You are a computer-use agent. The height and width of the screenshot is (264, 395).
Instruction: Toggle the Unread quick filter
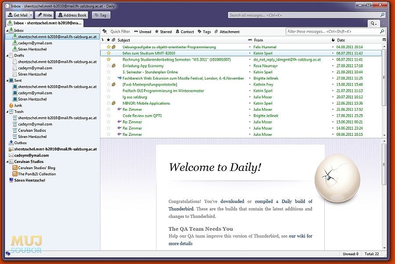(x=143, y=32)
